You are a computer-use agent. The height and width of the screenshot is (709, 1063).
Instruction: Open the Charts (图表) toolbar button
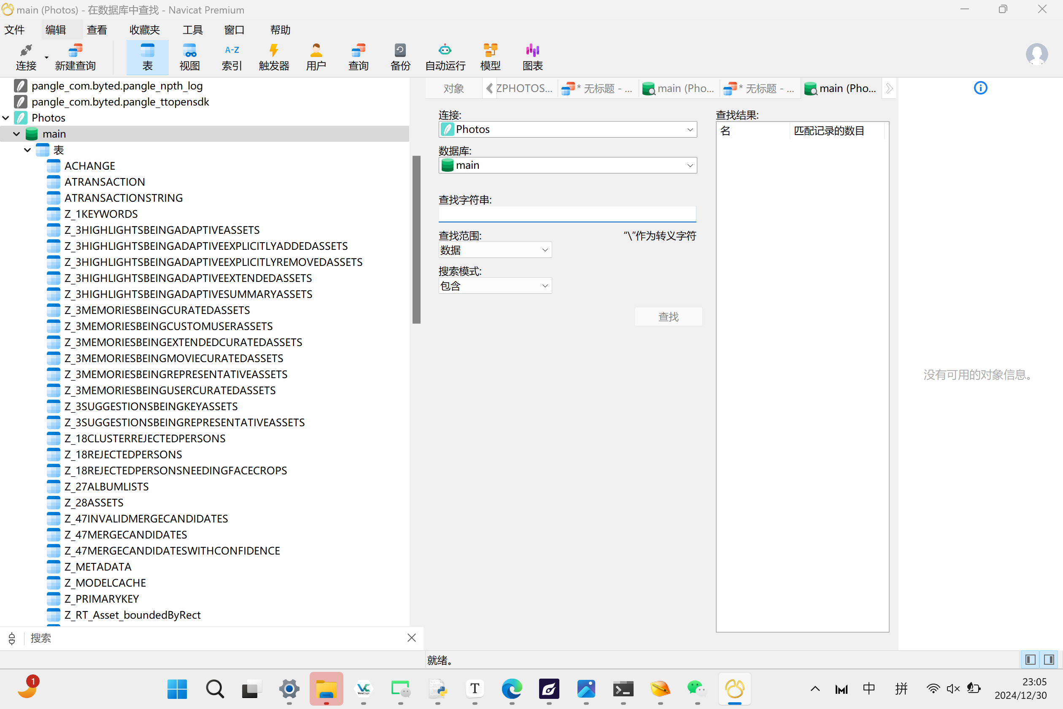click(532, 57)
